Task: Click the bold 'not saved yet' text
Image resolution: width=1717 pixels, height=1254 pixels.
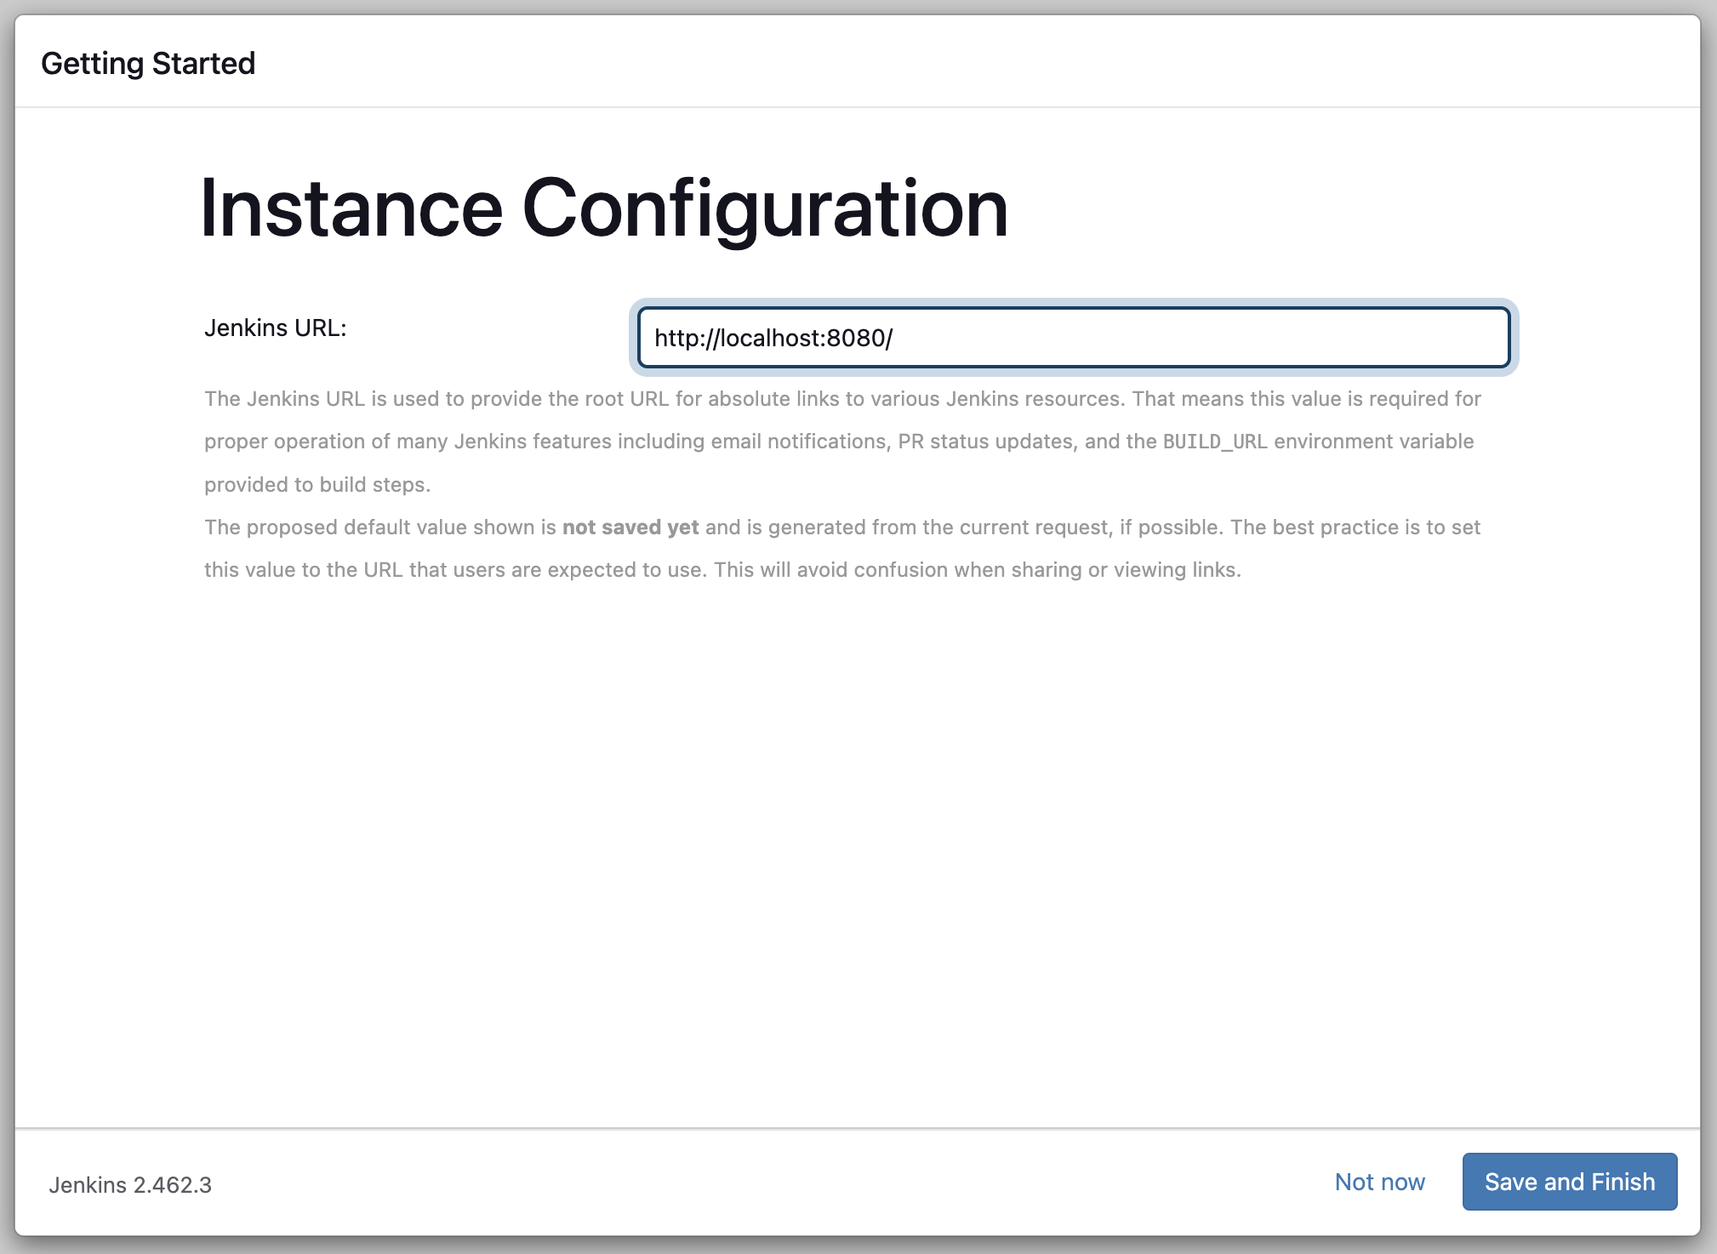Action: click(630, 527)
